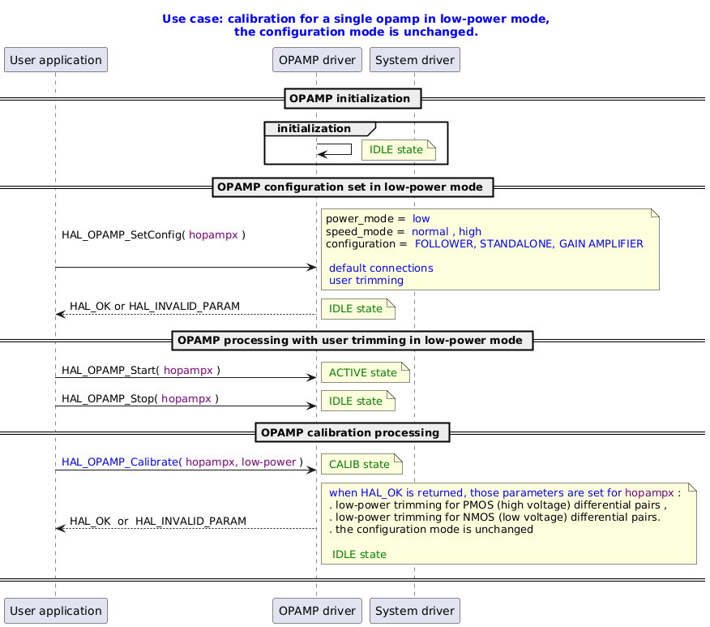Select the HAL_OPAMP_Start message arrow

[186, 379]
